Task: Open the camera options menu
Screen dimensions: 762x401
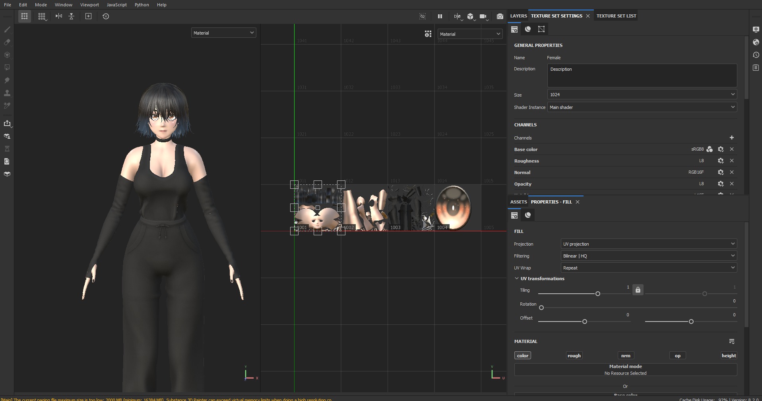Action: point(483,16)
